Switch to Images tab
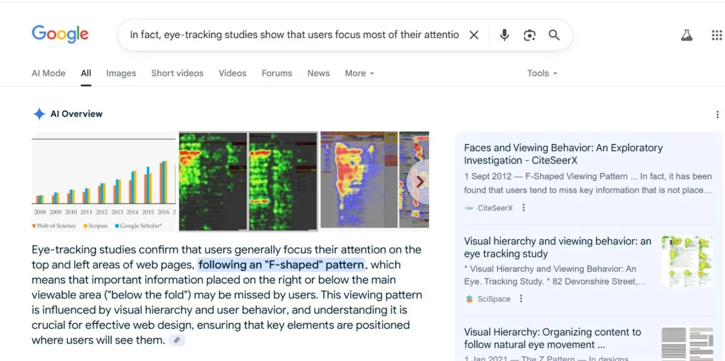The height and width of the screenshot is (361, 725). click(x=121, y=73)
